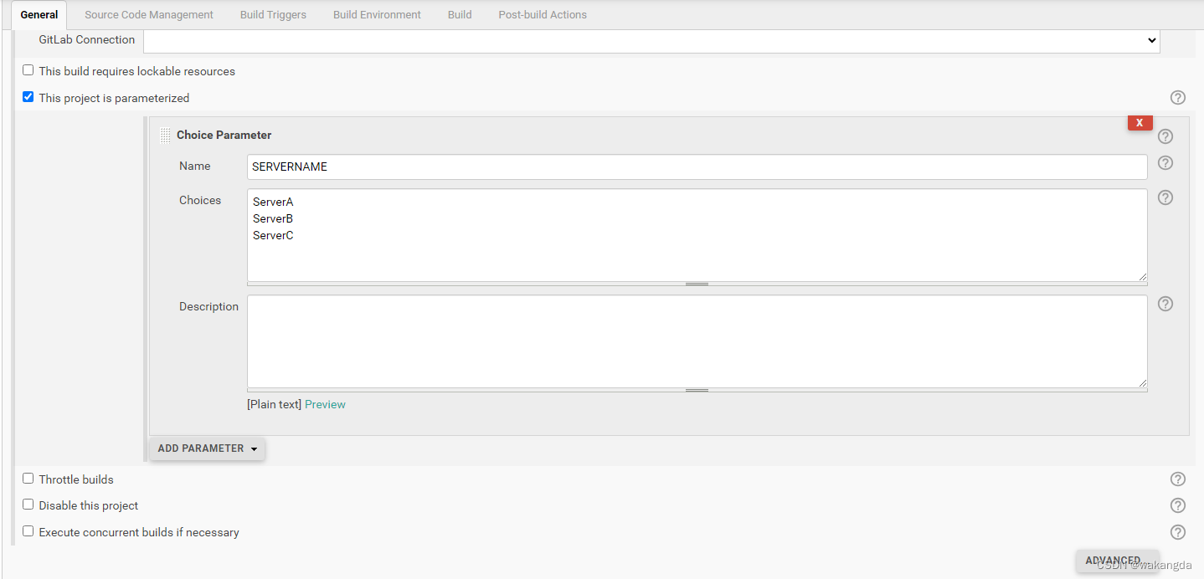Click the 'GitLab Connection' label
Image resolution: width=1204 pixels, height=579 pixels.
point(87,39)
